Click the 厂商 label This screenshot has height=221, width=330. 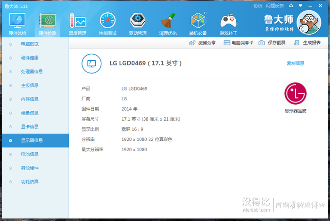[x=86, y=99]
